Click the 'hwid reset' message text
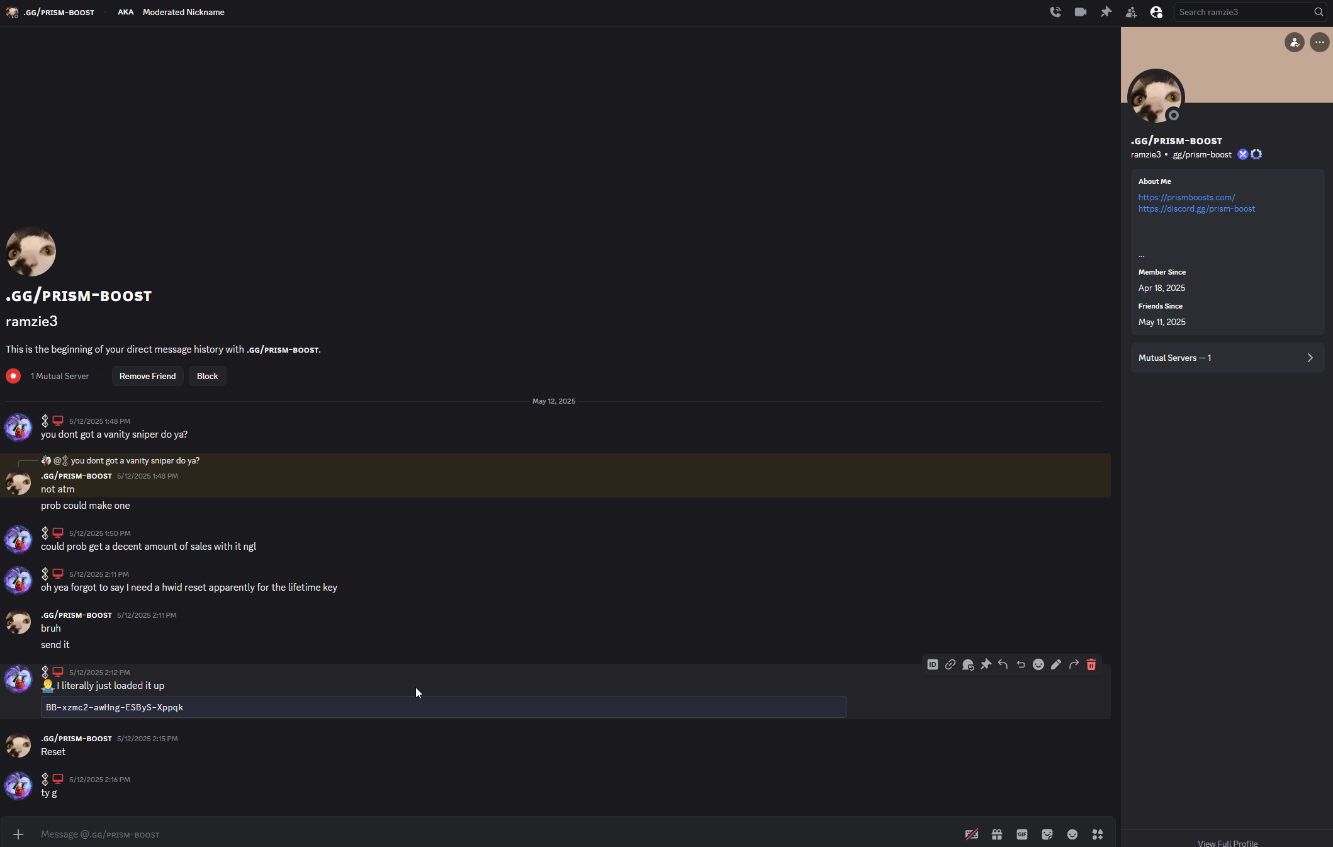 click(189, 588)
